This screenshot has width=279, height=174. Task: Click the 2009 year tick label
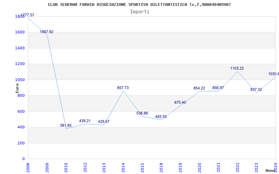(x=47, y=168)
